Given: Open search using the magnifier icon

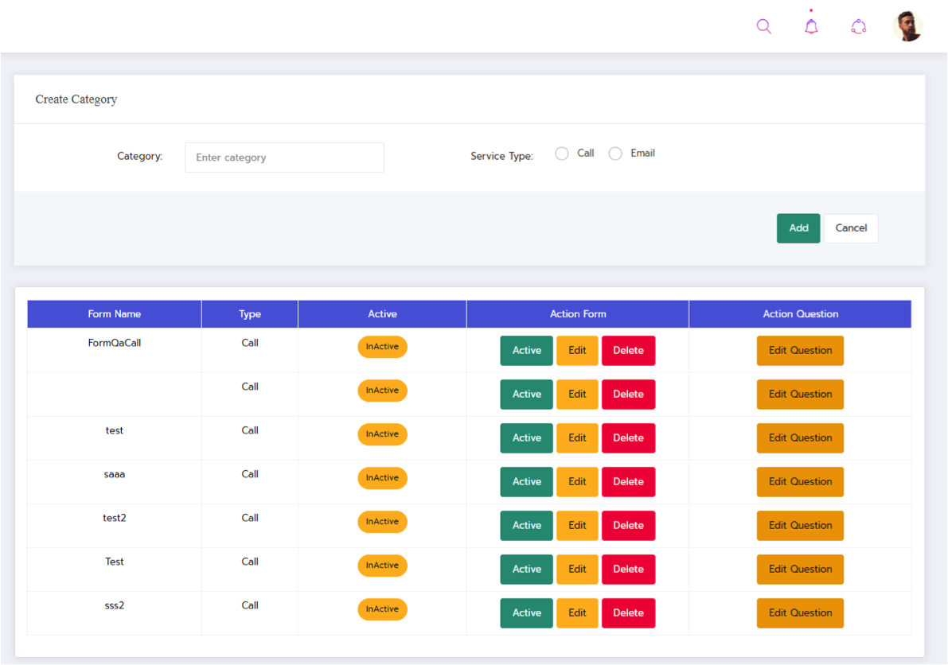Looking at the screenshot, I should point(763,26).
